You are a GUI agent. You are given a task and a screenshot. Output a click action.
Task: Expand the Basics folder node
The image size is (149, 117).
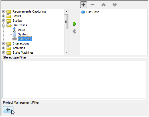[3, 16]
